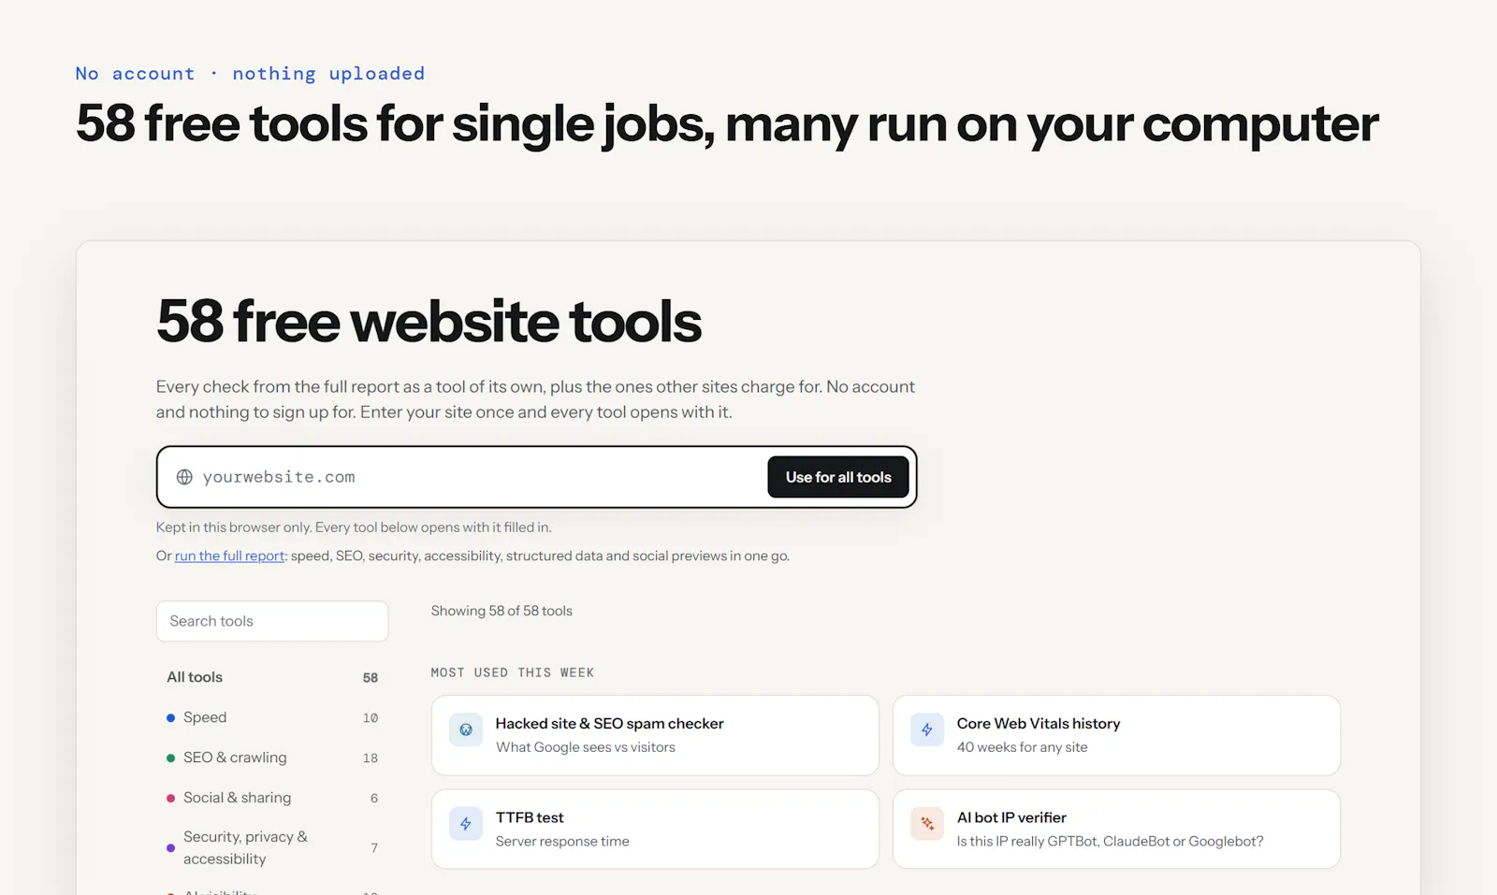This screenshot has width=1497, height=895.
Task: Filter by Security, privacy & accessibility
Action: click(x=272, y=847)
